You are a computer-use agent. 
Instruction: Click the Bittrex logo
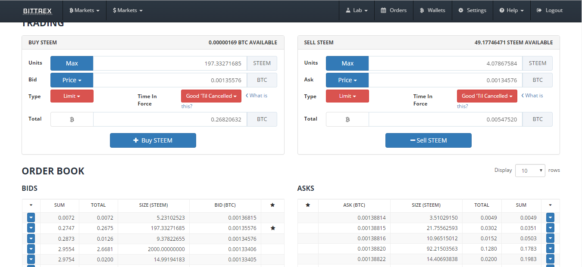point(38,10)
